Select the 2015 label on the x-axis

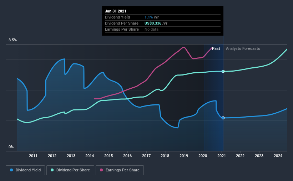pyautogui.click(x=108, y=156)
